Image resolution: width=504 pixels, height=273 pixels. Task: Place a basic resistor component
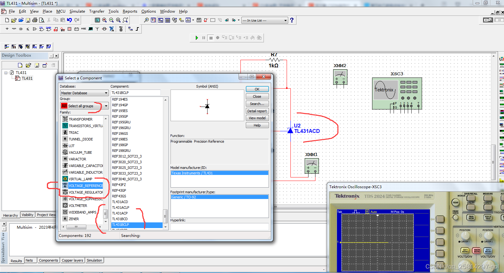tap(14, 29)
